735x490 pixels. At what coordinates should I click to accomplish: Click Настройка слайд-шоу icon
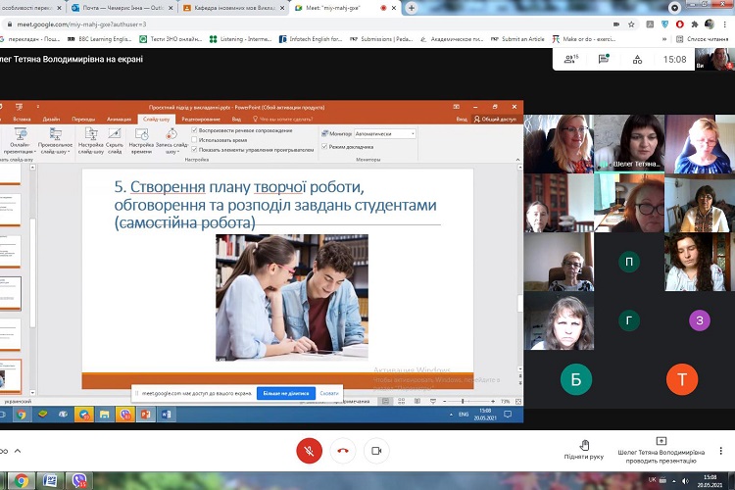click(91, 141)
